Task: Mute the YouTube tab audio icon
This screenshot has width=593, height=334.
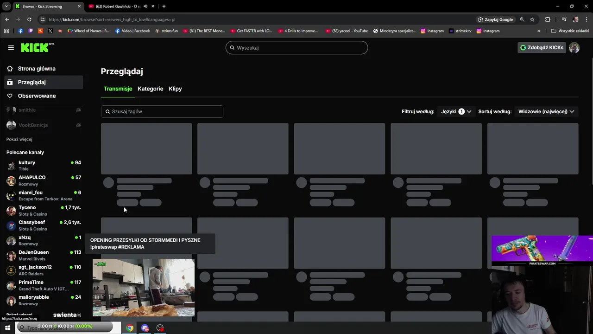Action: point(145,6)
